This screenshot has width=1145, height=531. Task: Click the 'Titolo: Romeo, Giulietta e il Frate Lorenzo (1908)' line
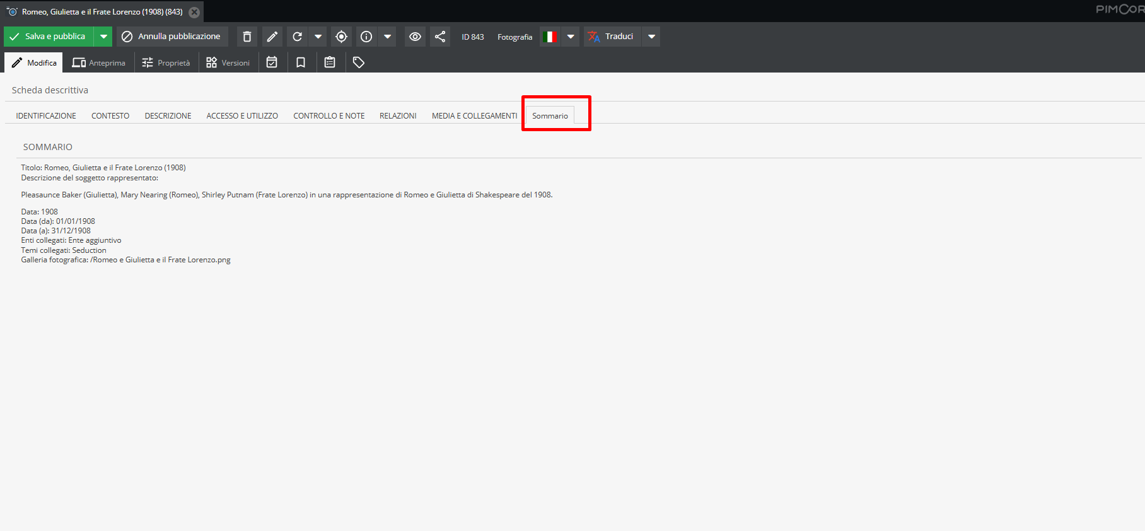103,168
